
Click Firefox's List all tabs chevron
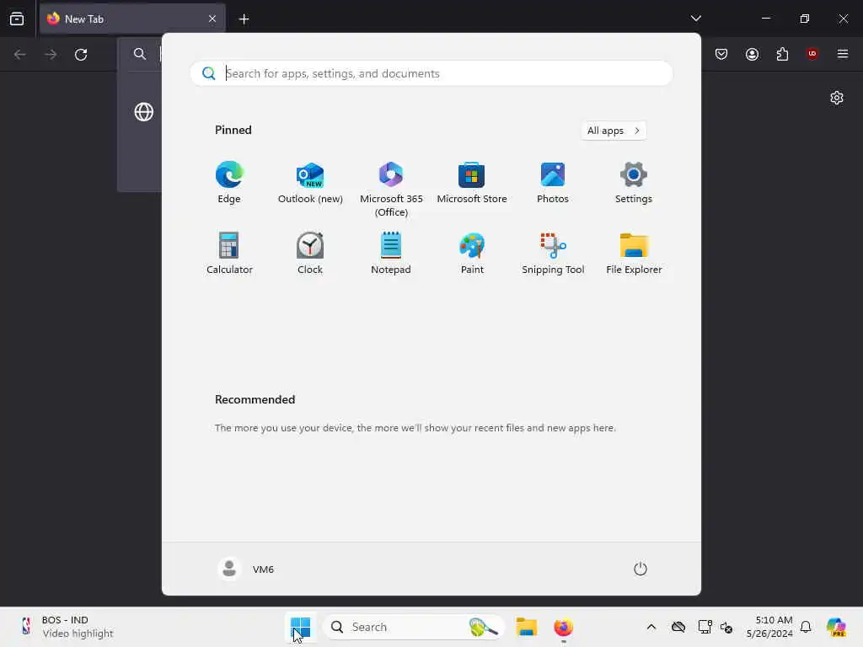click(695, 19)
